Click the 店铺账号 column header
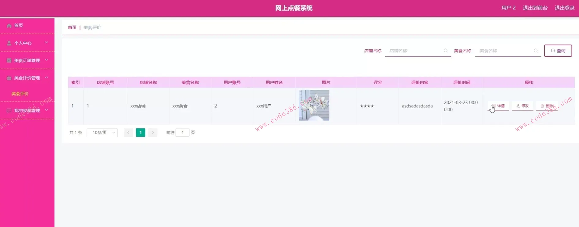The height and width of the screenshot is (227, 579). (x=105, y=82)
